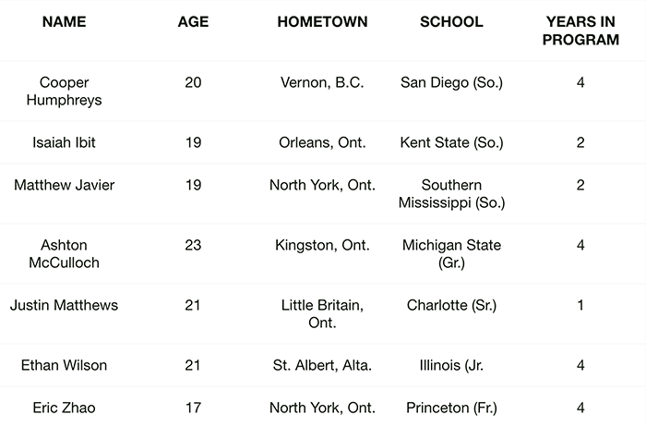Click the NAME column header
Screen dimensions: 646x427
click(x=64, y=22)
